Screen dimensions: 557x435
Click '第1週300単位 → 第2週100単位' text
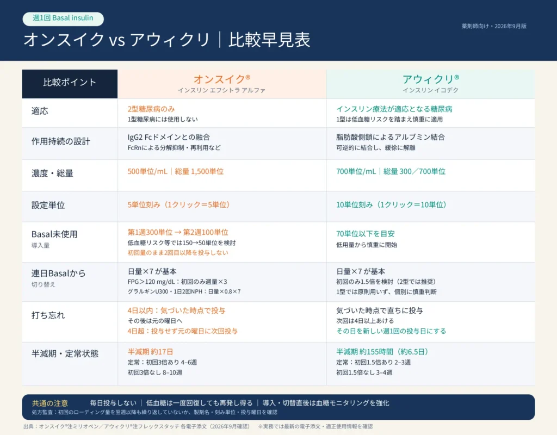(x=178, y=232)
